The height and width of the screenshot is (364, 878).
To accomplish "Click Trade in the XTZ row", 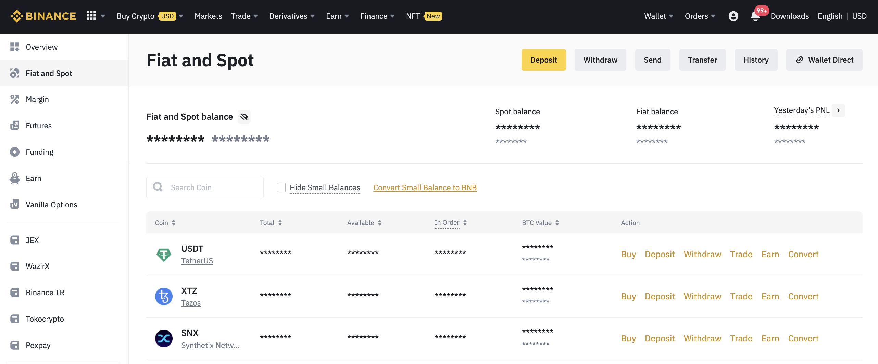I will point(741,296).
